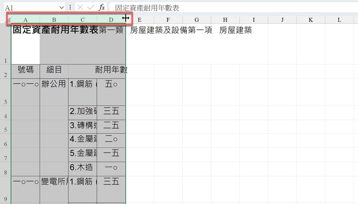Click the 號碼 header cell
Image resolution: width=358 pixels, height=204 pixels.
click(26, 71)
